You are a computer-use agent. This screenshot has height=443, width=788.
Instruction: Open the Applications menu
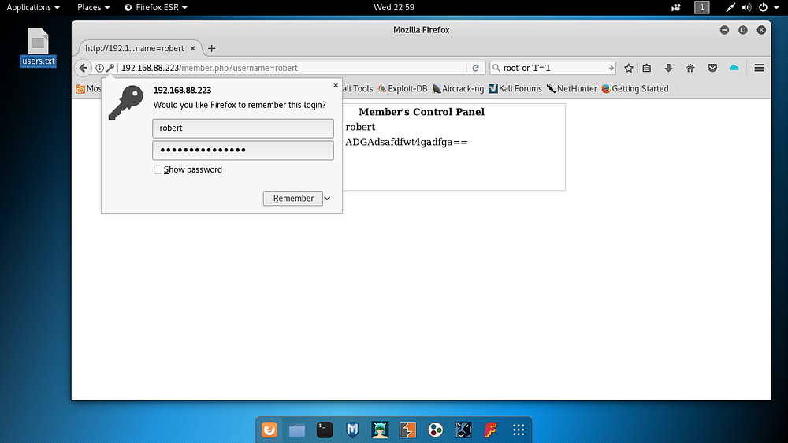(x=32, y=7)
